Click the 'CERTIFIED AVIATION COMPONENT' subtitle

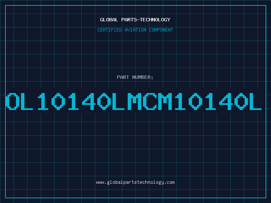tap(135, 30)
